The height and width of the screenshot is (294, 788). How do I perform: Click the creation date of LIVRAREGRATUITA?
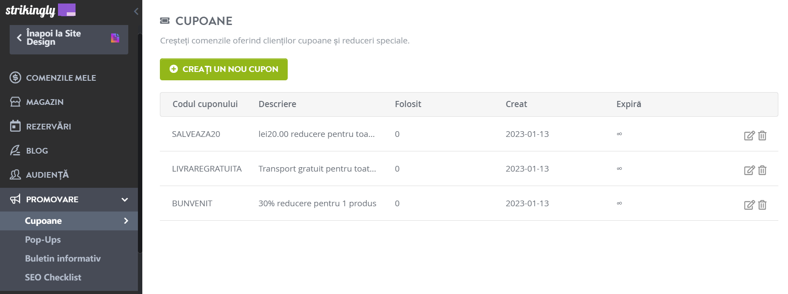point(527,169)
